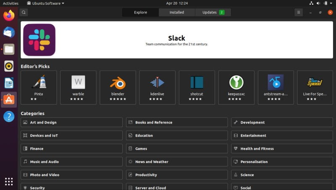
Task: Open the antstream-arcade app icon
Action: pyautogui.click(x=276, y=82)
